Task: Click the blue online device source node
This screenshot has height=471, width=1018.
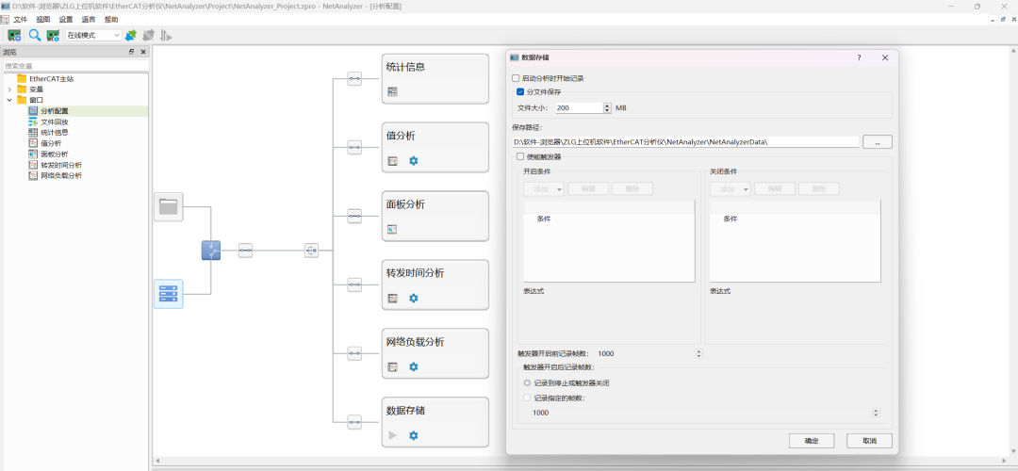Action: tap(168, 294)
